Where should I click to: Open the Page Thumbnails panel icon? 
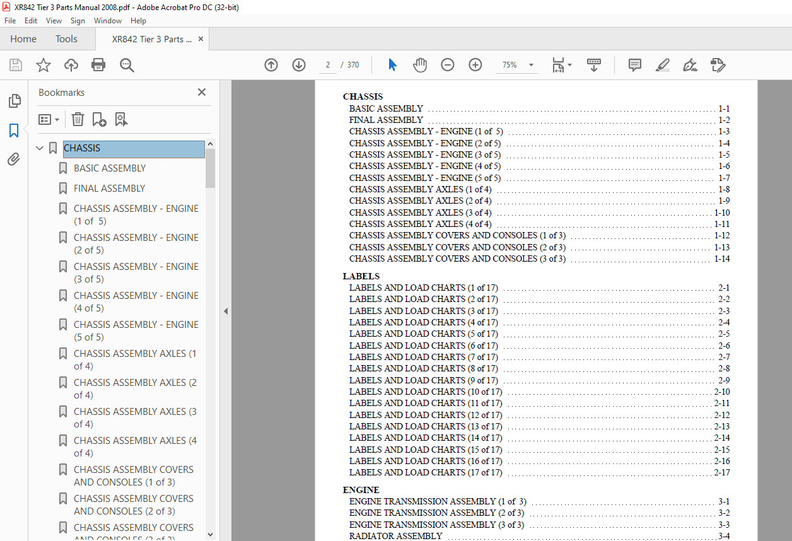14,101
